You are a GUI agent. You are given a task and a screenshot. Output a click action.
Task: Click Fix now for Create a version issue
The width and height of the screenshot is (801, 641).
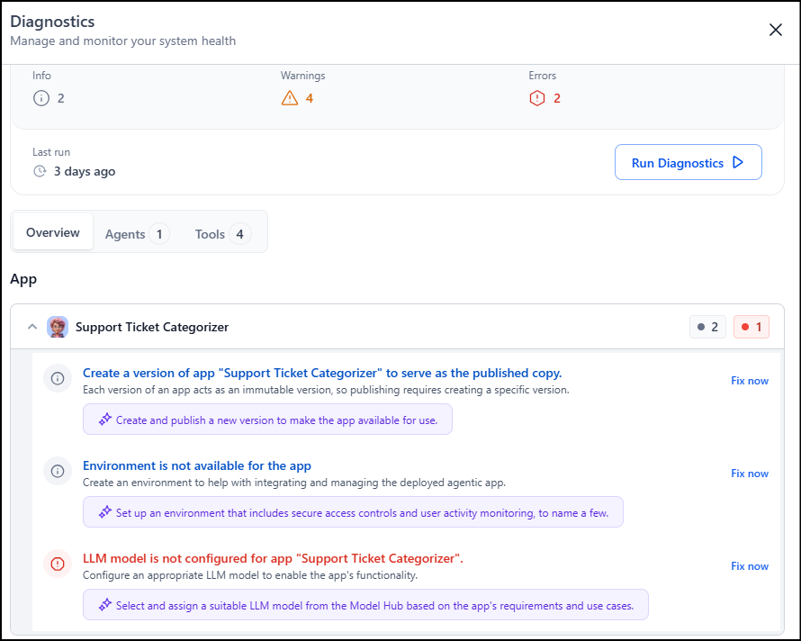[x=749, y=381]
